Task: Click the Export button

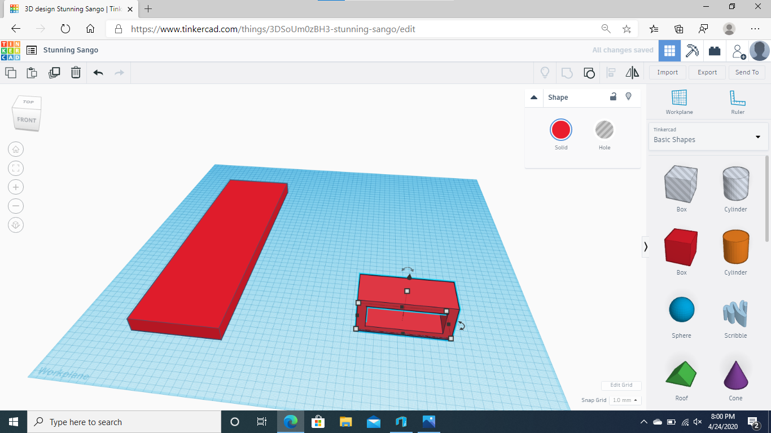Action: [x=707, y=72]
